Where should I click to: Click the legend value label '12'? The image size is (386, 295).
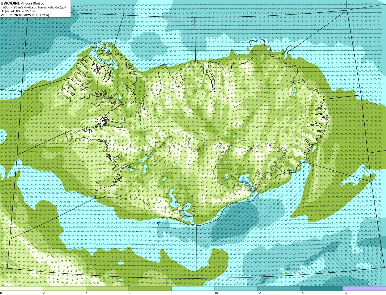(x=259, y=293)
